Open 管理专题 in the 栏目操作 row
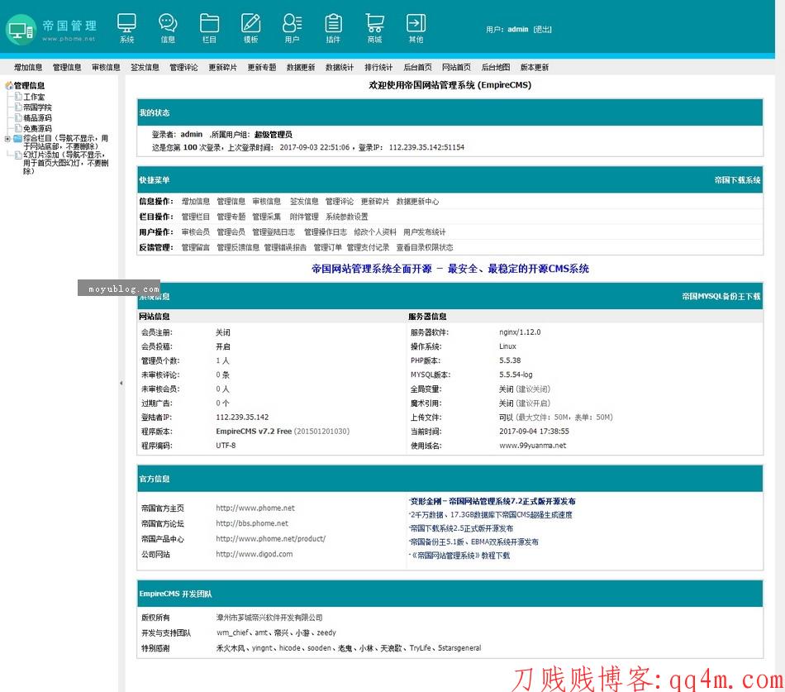 (x=231, y=217)
